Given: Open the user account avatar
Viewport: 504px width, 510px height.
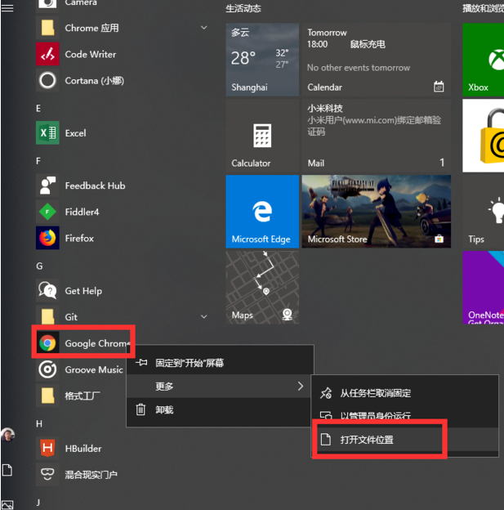Looking at the screenshot, I should [8, 435].
